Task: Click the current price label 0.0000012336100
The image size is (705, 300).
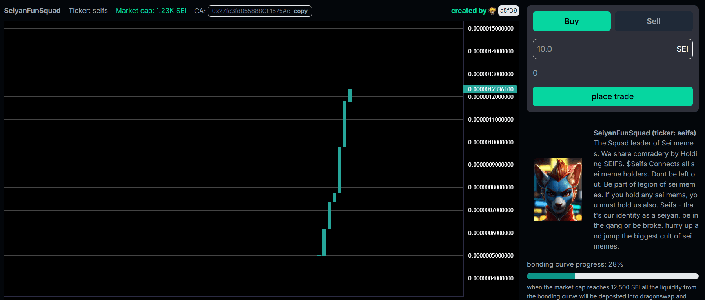Action: coord(490,89)
